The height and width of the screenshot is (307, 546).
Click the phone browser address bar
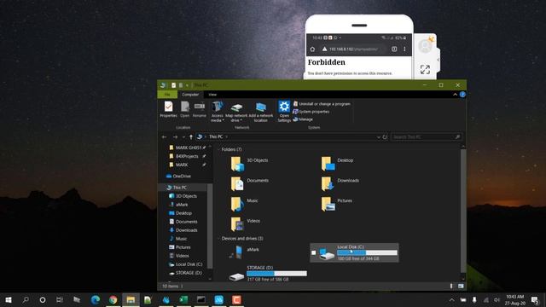[353, 49]
